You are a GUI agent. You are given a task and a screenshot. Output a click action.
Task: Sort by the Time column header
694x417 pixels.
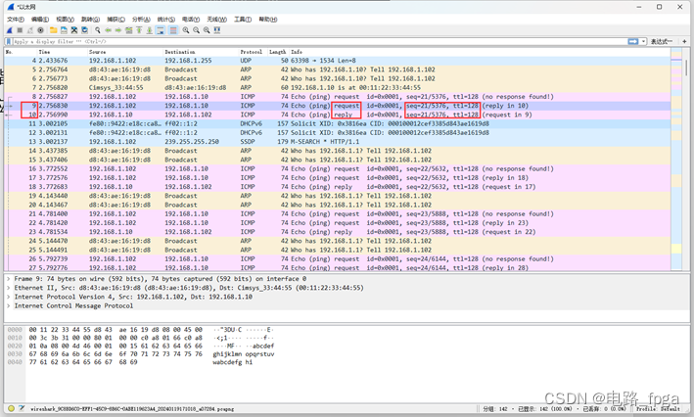63,52
